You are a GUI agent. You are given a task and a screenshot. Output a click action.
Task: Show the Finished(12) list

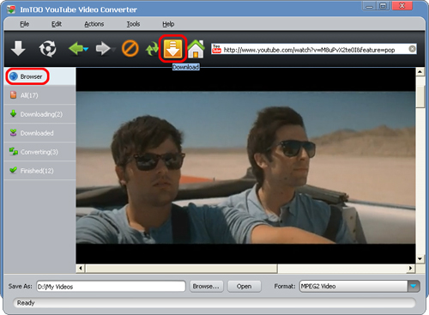tap(39, 171)
